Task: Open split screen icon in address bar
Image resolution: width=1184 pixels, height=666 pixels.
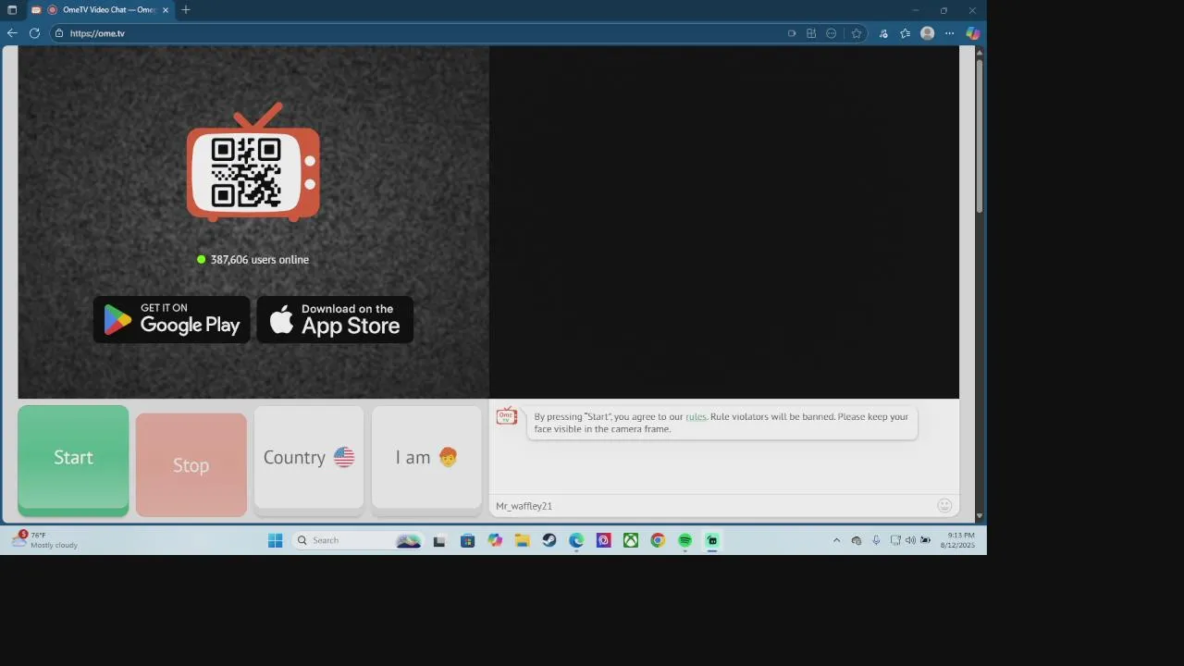Action: click(x=811, y=33)
